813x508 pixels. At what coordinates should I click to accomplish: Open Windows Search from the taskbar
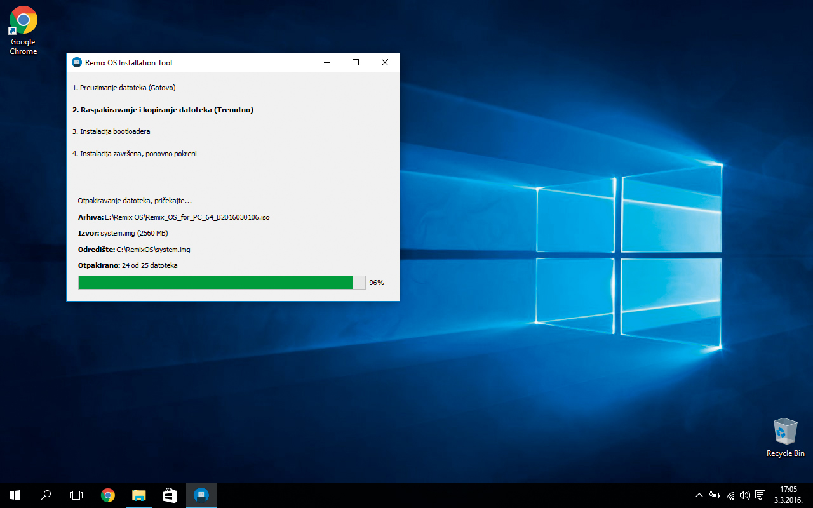point(45,495)
